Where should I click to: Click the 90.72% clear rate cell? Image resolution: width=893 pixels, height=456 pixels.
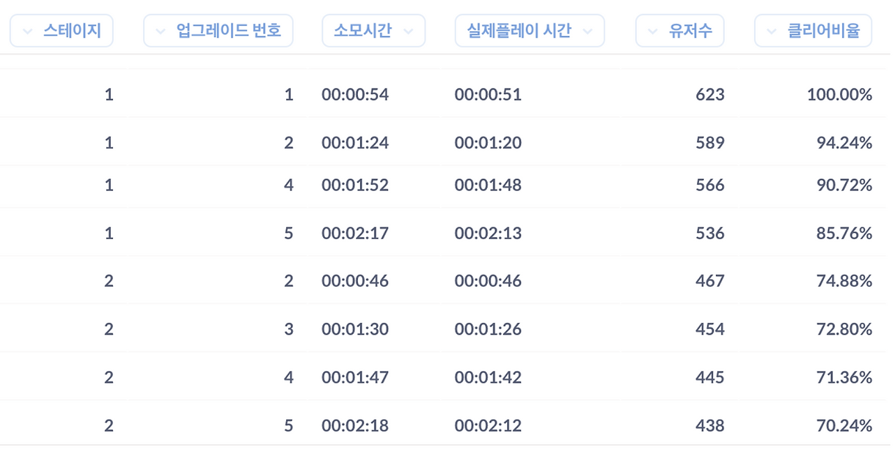point(844,185)
